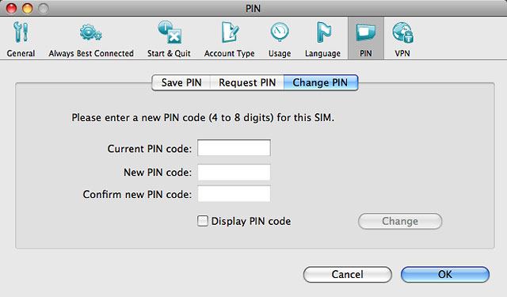Open Always Best Connected settings

[91, 40]
